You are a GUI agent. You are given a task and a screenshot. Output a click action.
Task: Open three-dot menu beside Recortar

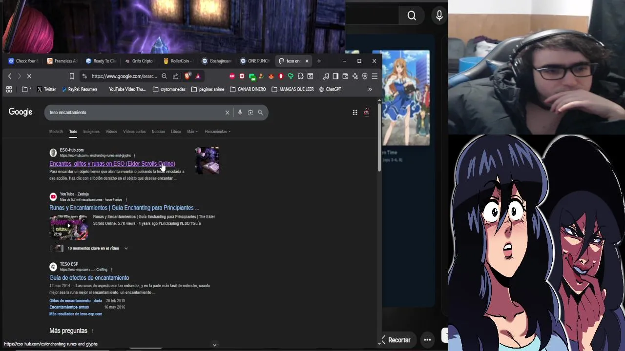[427, 340]
